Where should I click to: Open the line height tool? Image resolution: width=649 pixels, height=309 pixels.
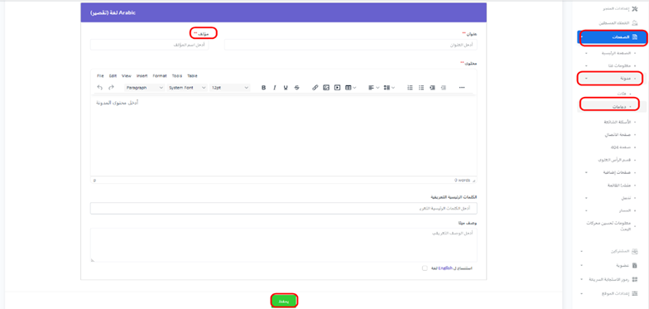tap(389, 88)
